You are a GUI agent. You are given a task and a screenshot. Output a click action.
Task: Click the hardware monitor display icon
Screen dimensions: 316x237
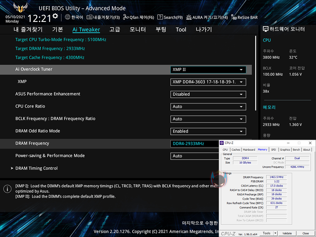tap(266, 29)
